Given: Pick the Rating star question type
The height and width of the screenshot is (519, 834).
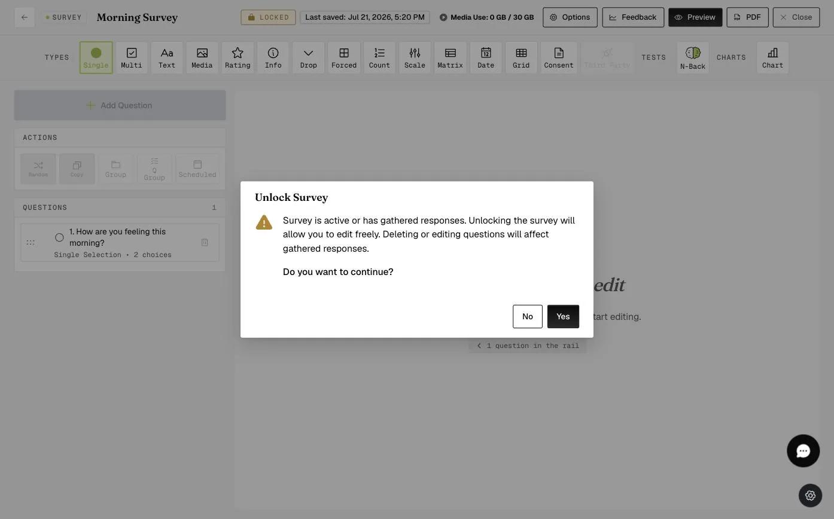Looking at the screenshot, I should point(238,57).
